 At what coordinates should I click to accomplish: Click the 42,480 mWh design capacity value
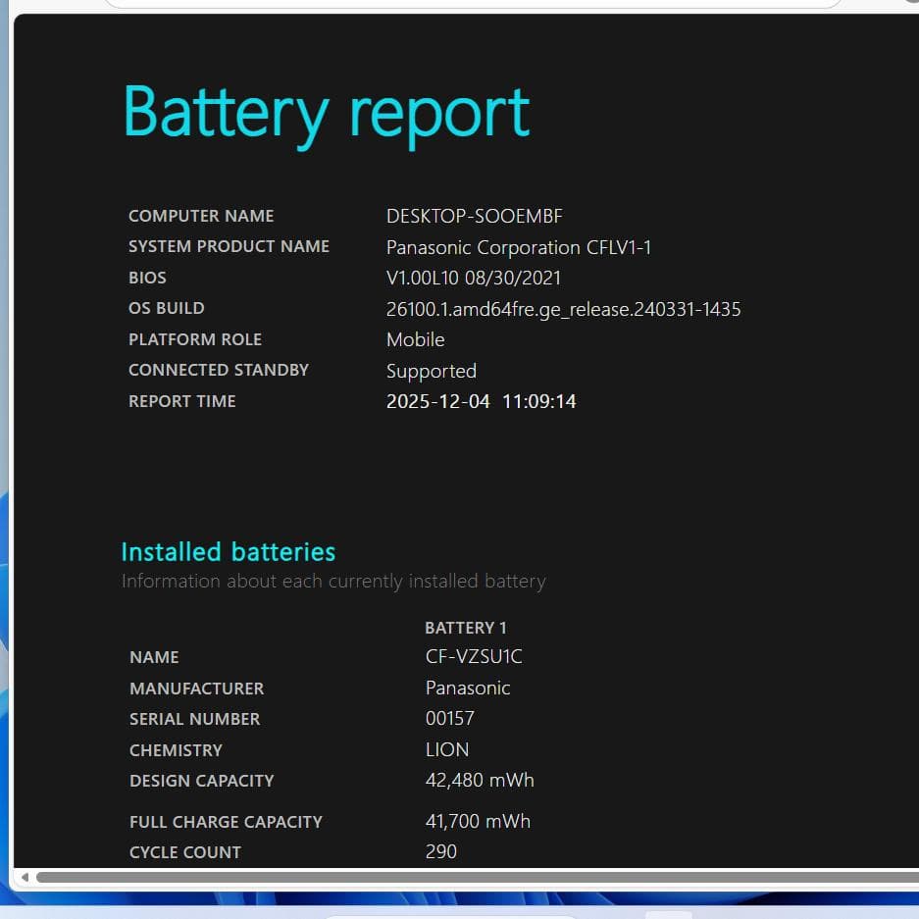(480, 780)
